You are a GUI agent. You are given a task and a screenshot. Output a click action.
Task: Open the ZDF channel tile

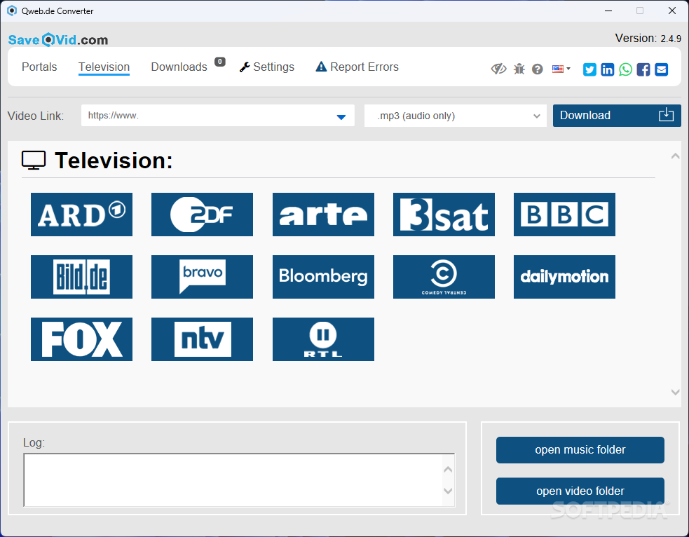(x=202, y=215)
